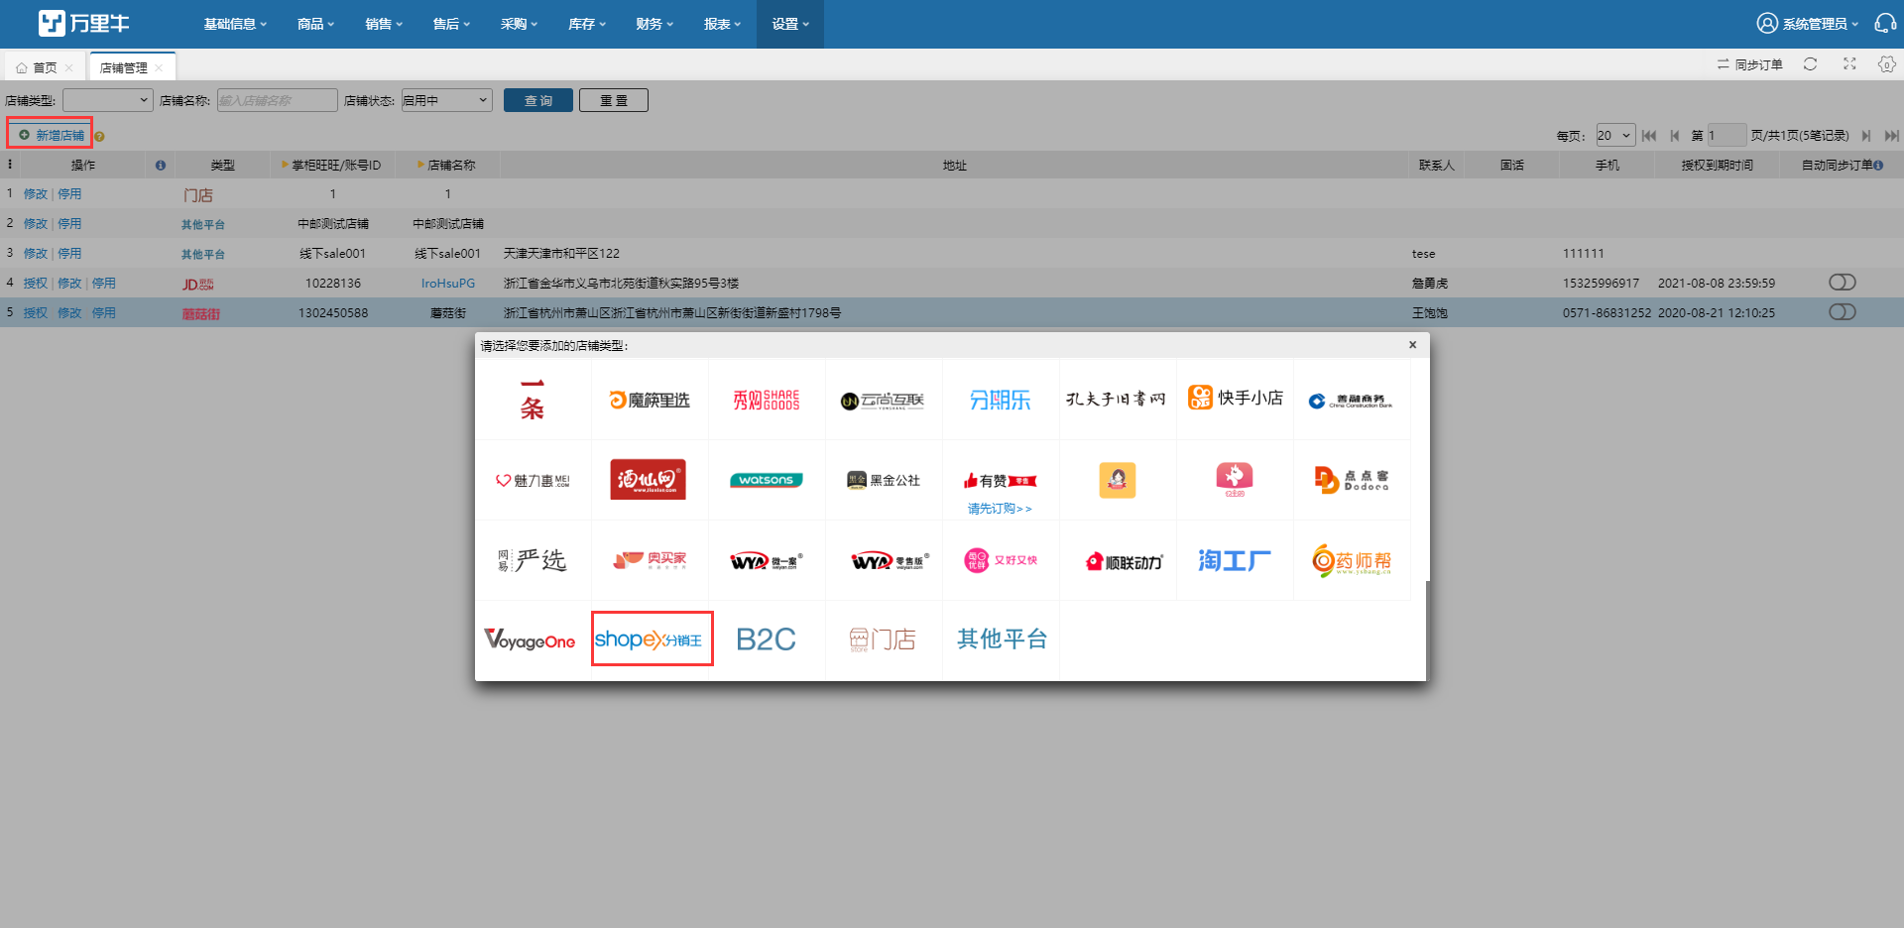Viewport: 1904px width, 929px height.
Task: Open the 库存 menu
Action: coord(586,24)
